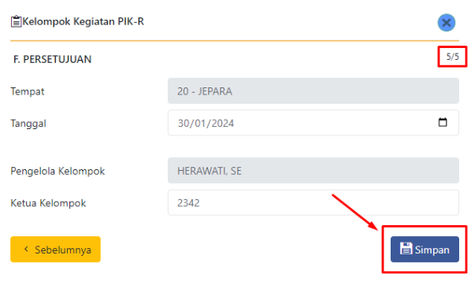Select the year segment 2024 in the date

[223, 124]
